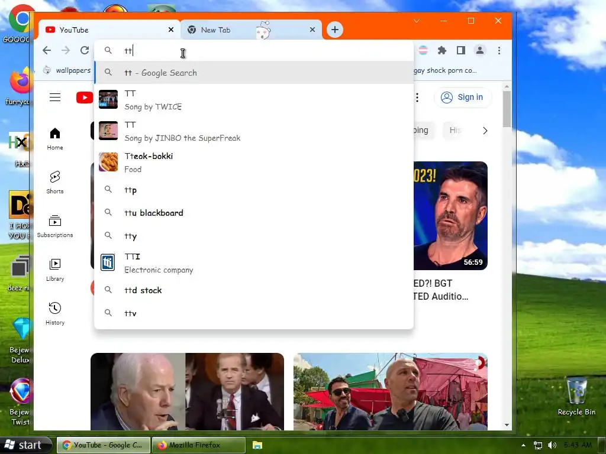Open the market street video thumbnail

(x=391, y=391)
